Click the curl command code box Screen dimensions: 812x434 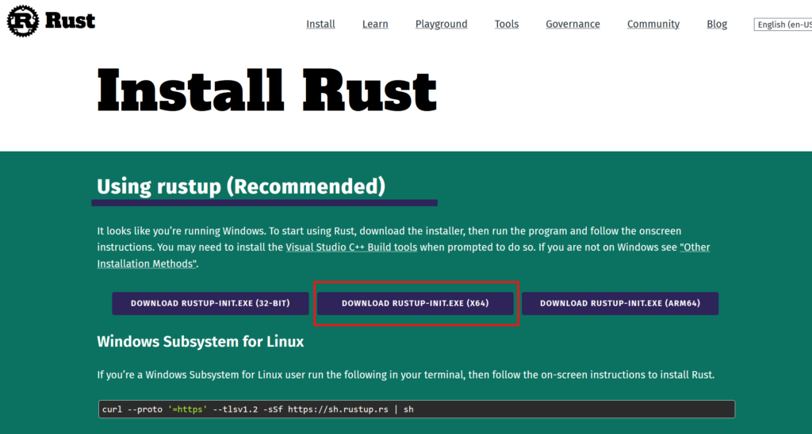[x=416, y=409]
